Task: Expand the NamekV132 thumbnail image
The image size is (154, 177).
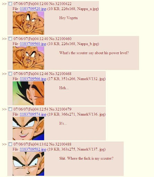Action: pos(28,93)
